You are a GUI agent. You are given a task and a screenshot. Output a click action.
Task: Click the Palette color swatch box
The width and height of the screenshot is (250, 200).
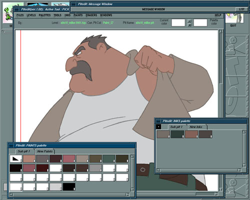click(x=200, y=22)
